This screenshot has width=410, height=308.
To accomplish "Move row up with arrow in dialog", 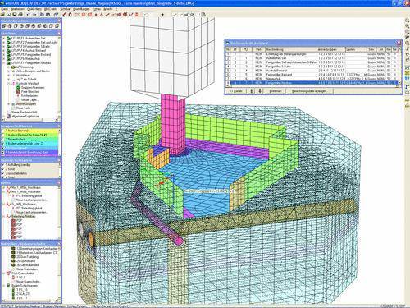I will 252,91.
